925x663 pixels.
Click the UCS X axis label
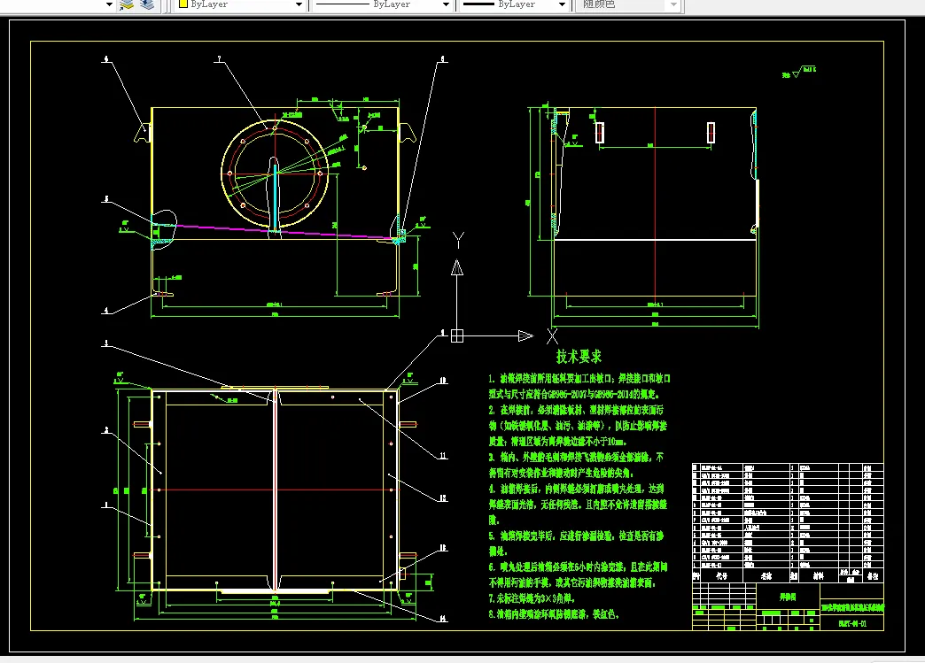552,336
